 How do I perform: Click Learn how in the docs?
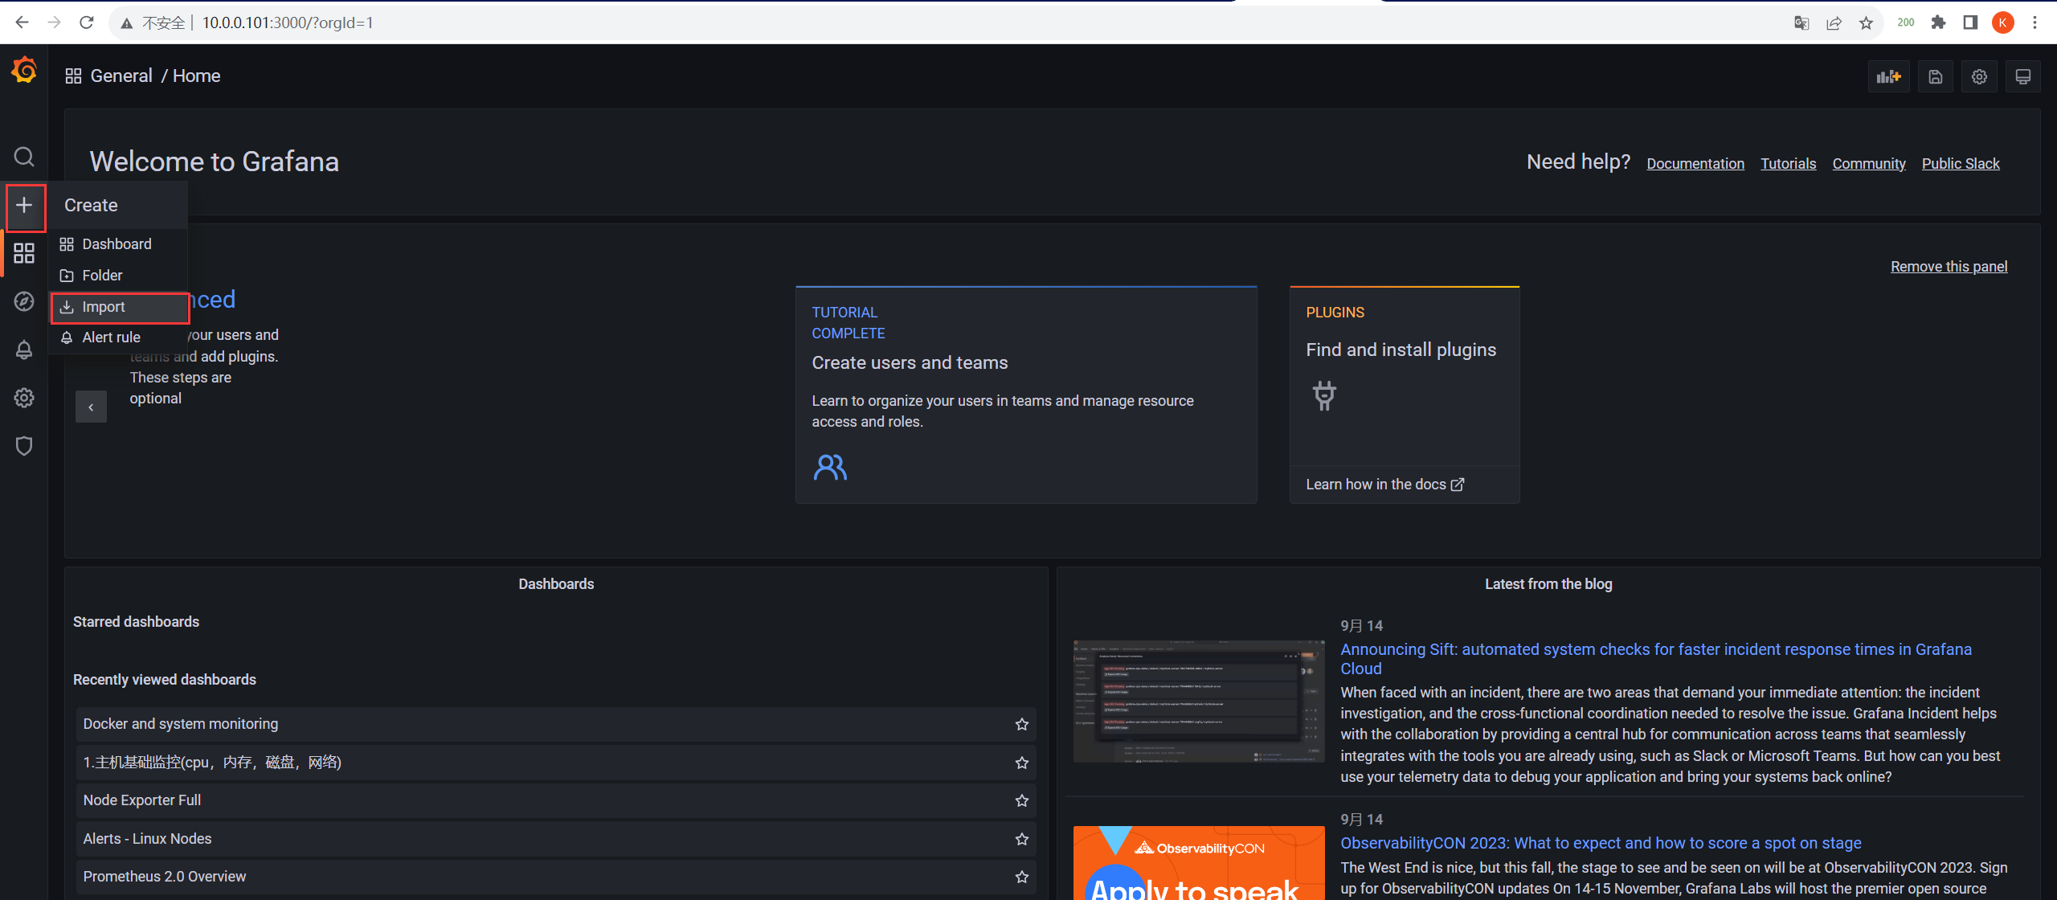(1384, 485)
